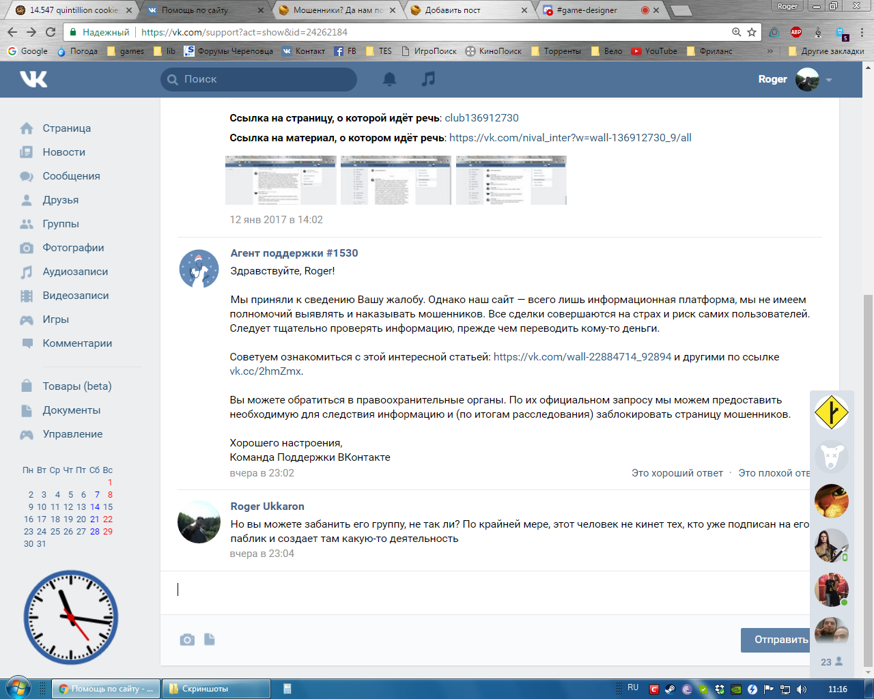874x699 pixels.
Task: Show more bookmarks with chevron
Action: tap(770, 51)
